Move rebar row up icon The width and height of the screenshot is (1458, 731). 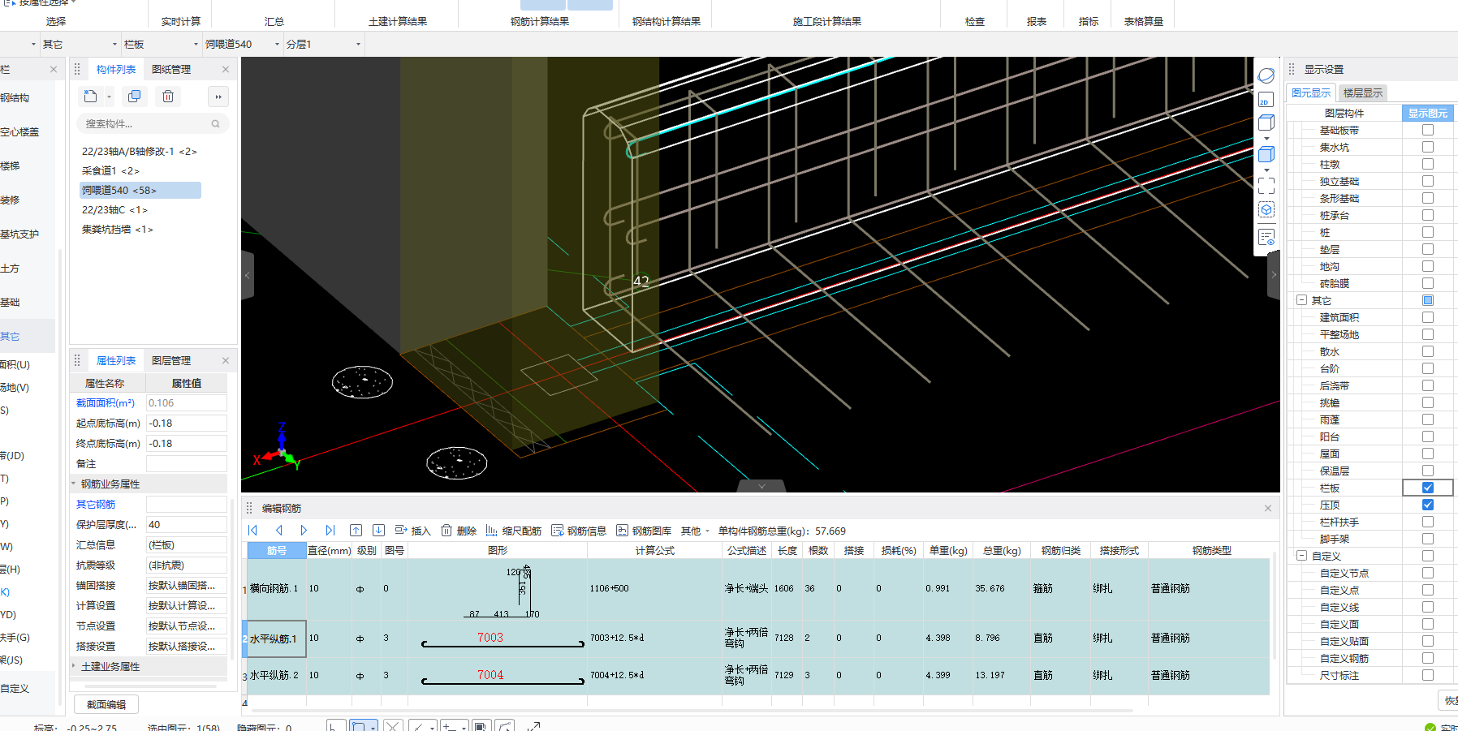(x=356, y=531)
